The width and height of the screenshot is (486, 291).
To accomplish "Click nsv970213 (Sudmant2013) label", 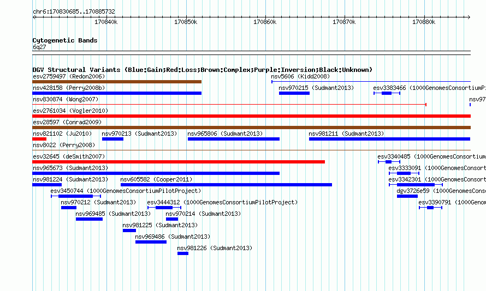I will coord(139,134).
